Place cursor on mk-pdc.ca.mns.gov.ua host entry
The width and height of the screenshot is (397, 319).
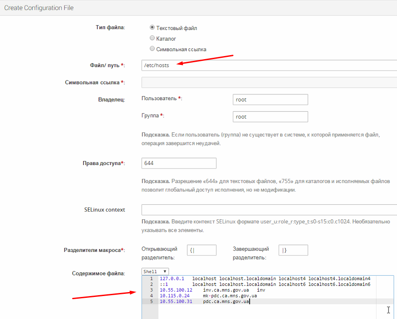point(230,296)
